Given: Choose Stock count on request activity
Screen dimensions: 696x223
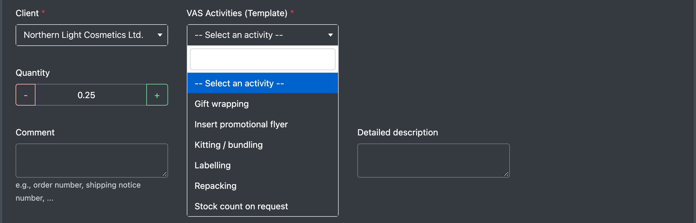Looking at the screenshot, I should coord(263,206).
